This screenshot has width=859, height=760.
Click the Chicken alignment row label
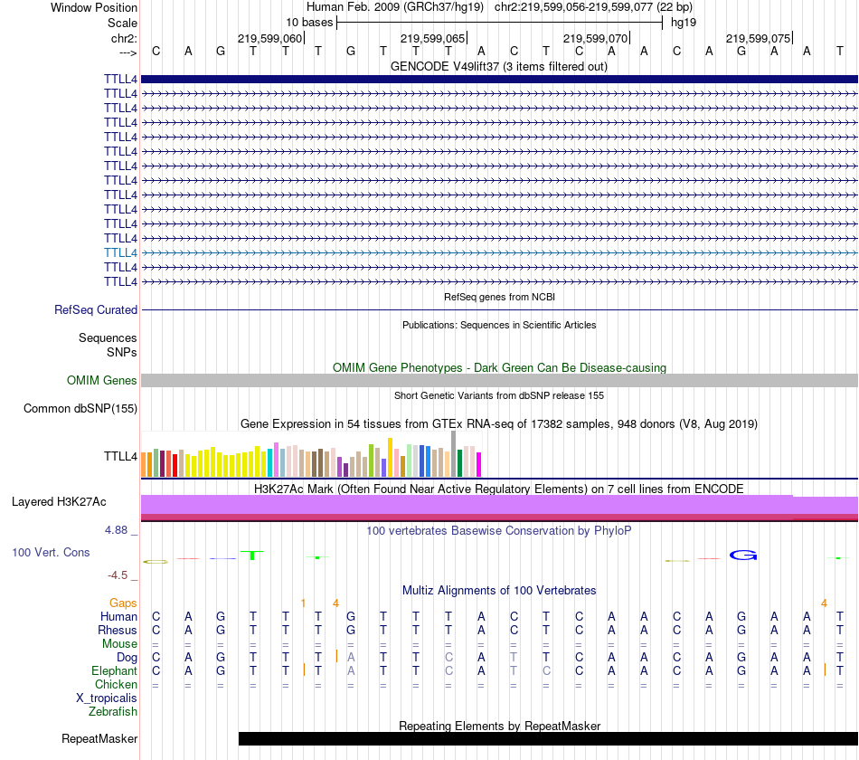tap(116, 684)
